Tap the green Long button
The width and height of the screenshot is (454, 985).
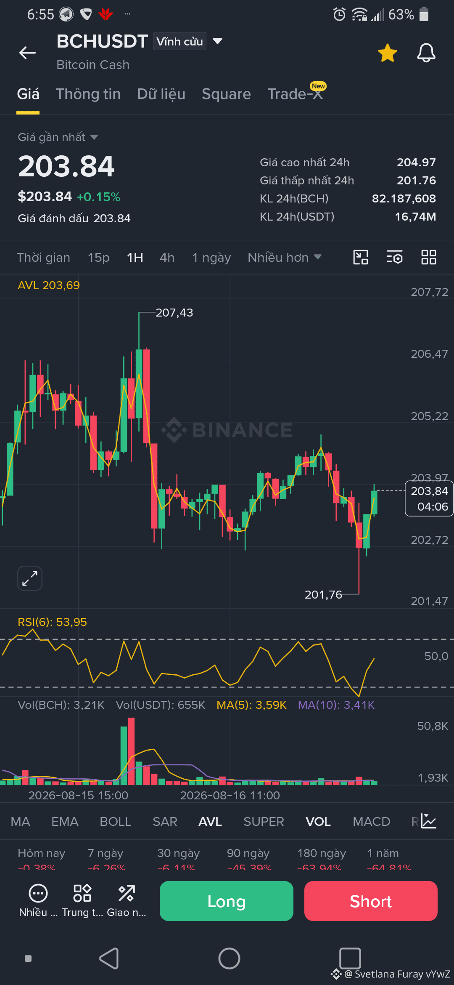227,901
